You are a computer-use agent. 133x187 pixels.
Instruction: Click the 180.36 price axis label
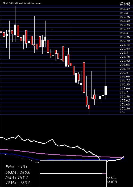pyautogui.click(x=124, y=96)
